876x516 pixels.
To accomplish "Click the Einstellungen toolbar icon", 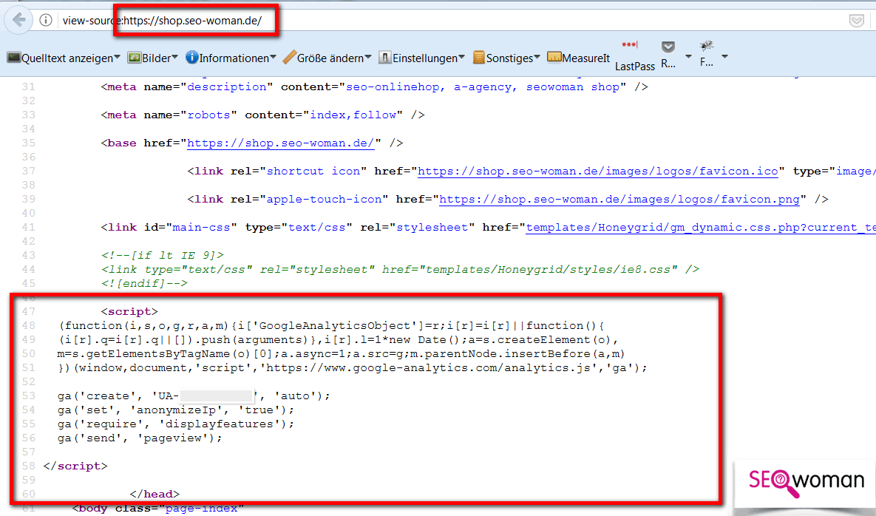I will click(x=385, y=57).
